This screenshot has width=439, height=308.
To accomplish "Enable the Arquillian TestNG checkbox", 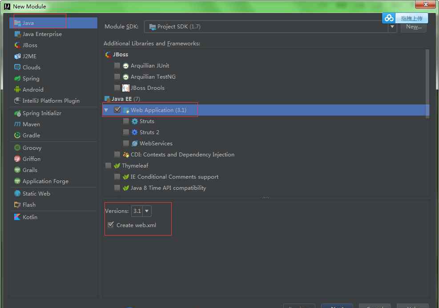I will pyautogui.click(x=117, y=76).
